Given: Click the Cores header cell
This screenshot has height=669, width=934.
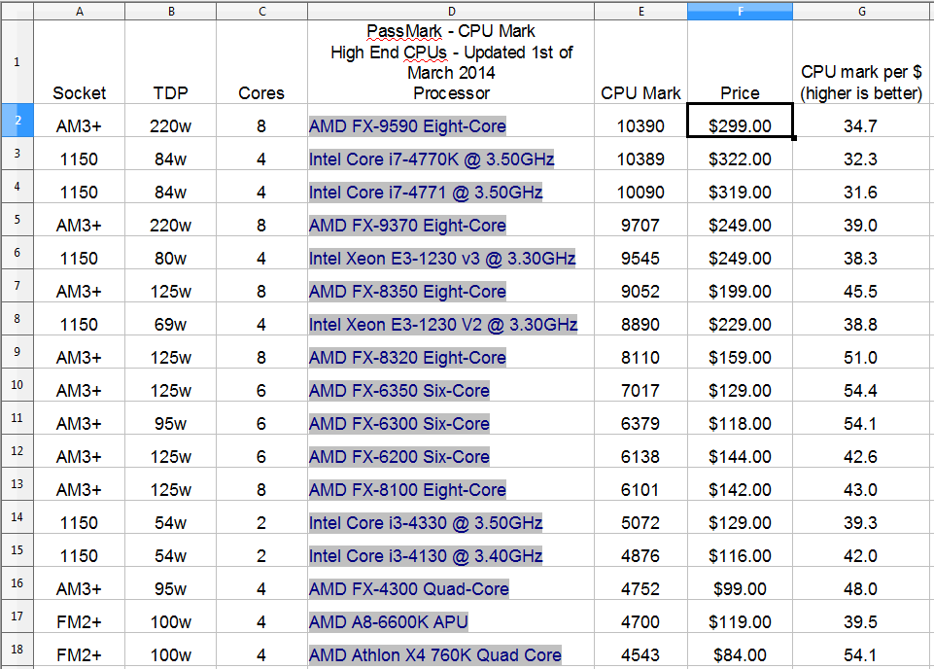Looking at the screenshot, I should 262,62.
